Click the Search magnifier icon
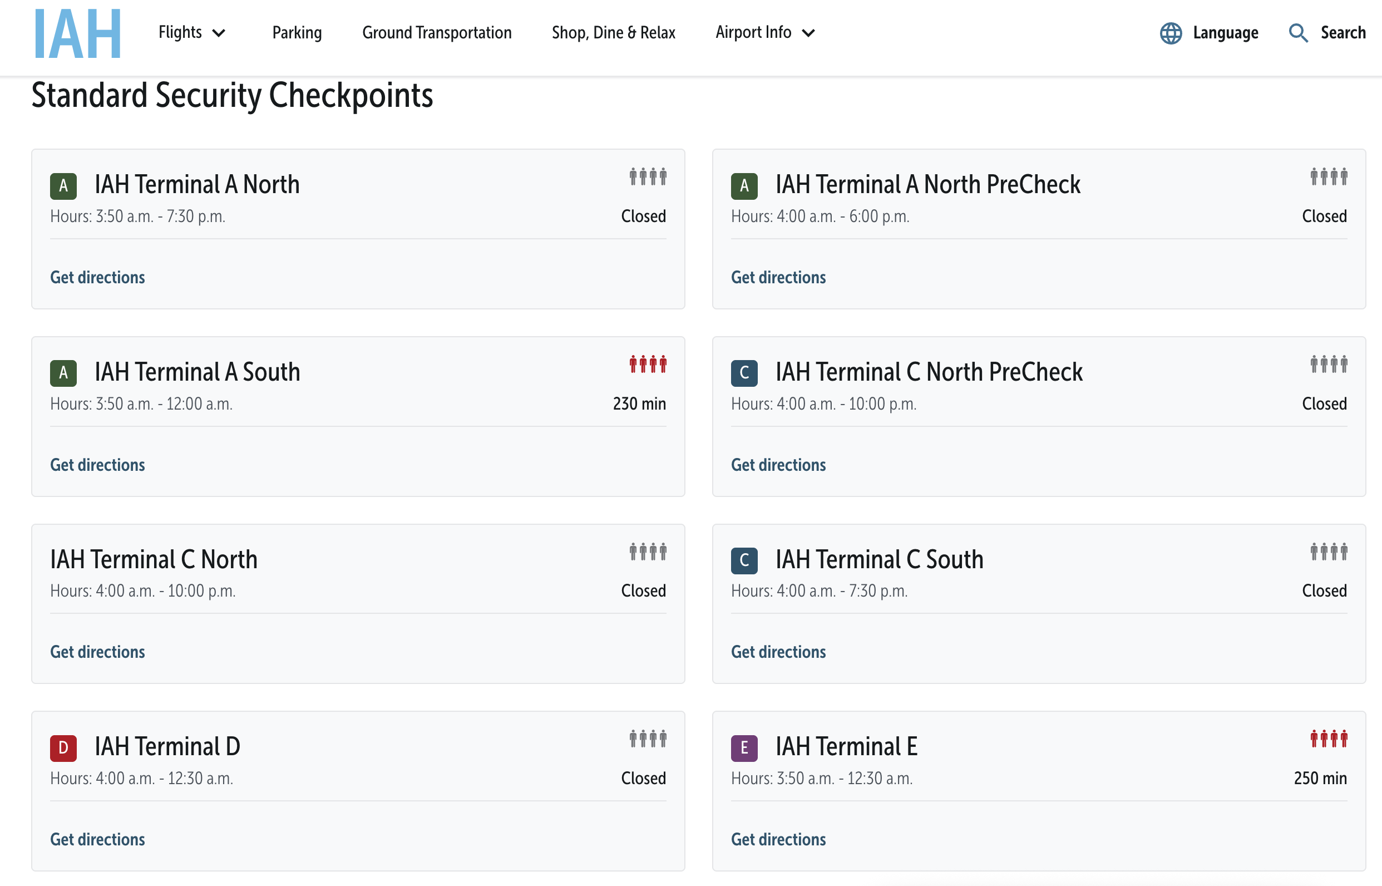1382x886 pixels. pyautogui.click(x=1298, y=33)
